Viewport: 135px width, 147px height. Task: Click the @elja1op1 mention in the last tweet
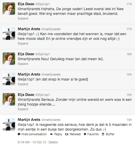(x=26, y=125)
